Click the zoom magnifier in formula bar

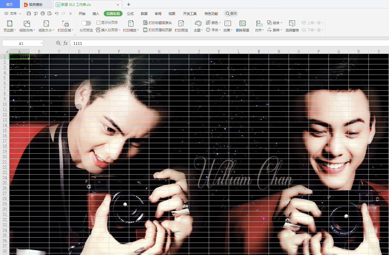[x=59, y=43]
